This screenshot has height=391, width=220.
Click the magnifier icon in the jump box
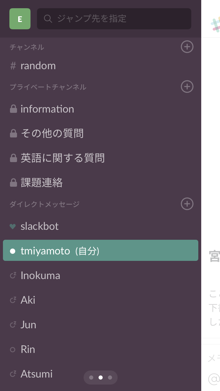[x=48, y=19]
